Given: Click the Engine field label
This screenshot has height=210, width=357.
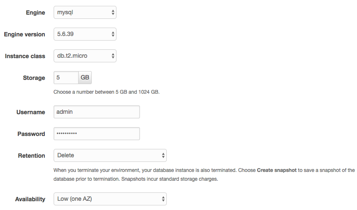Looking at the screenshot, I should pos(36,13).
